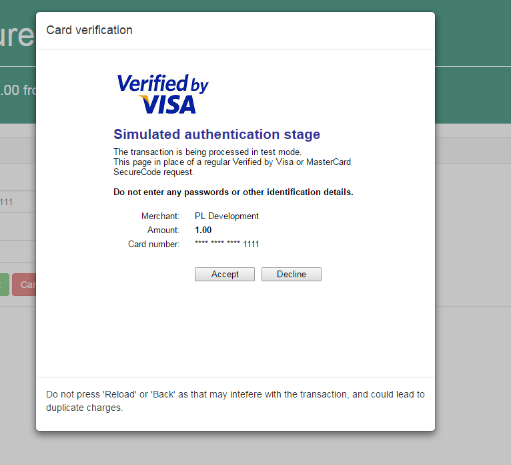
Task: Click the 'Simulated authentication stage' heading
Action: coord(217,134)
